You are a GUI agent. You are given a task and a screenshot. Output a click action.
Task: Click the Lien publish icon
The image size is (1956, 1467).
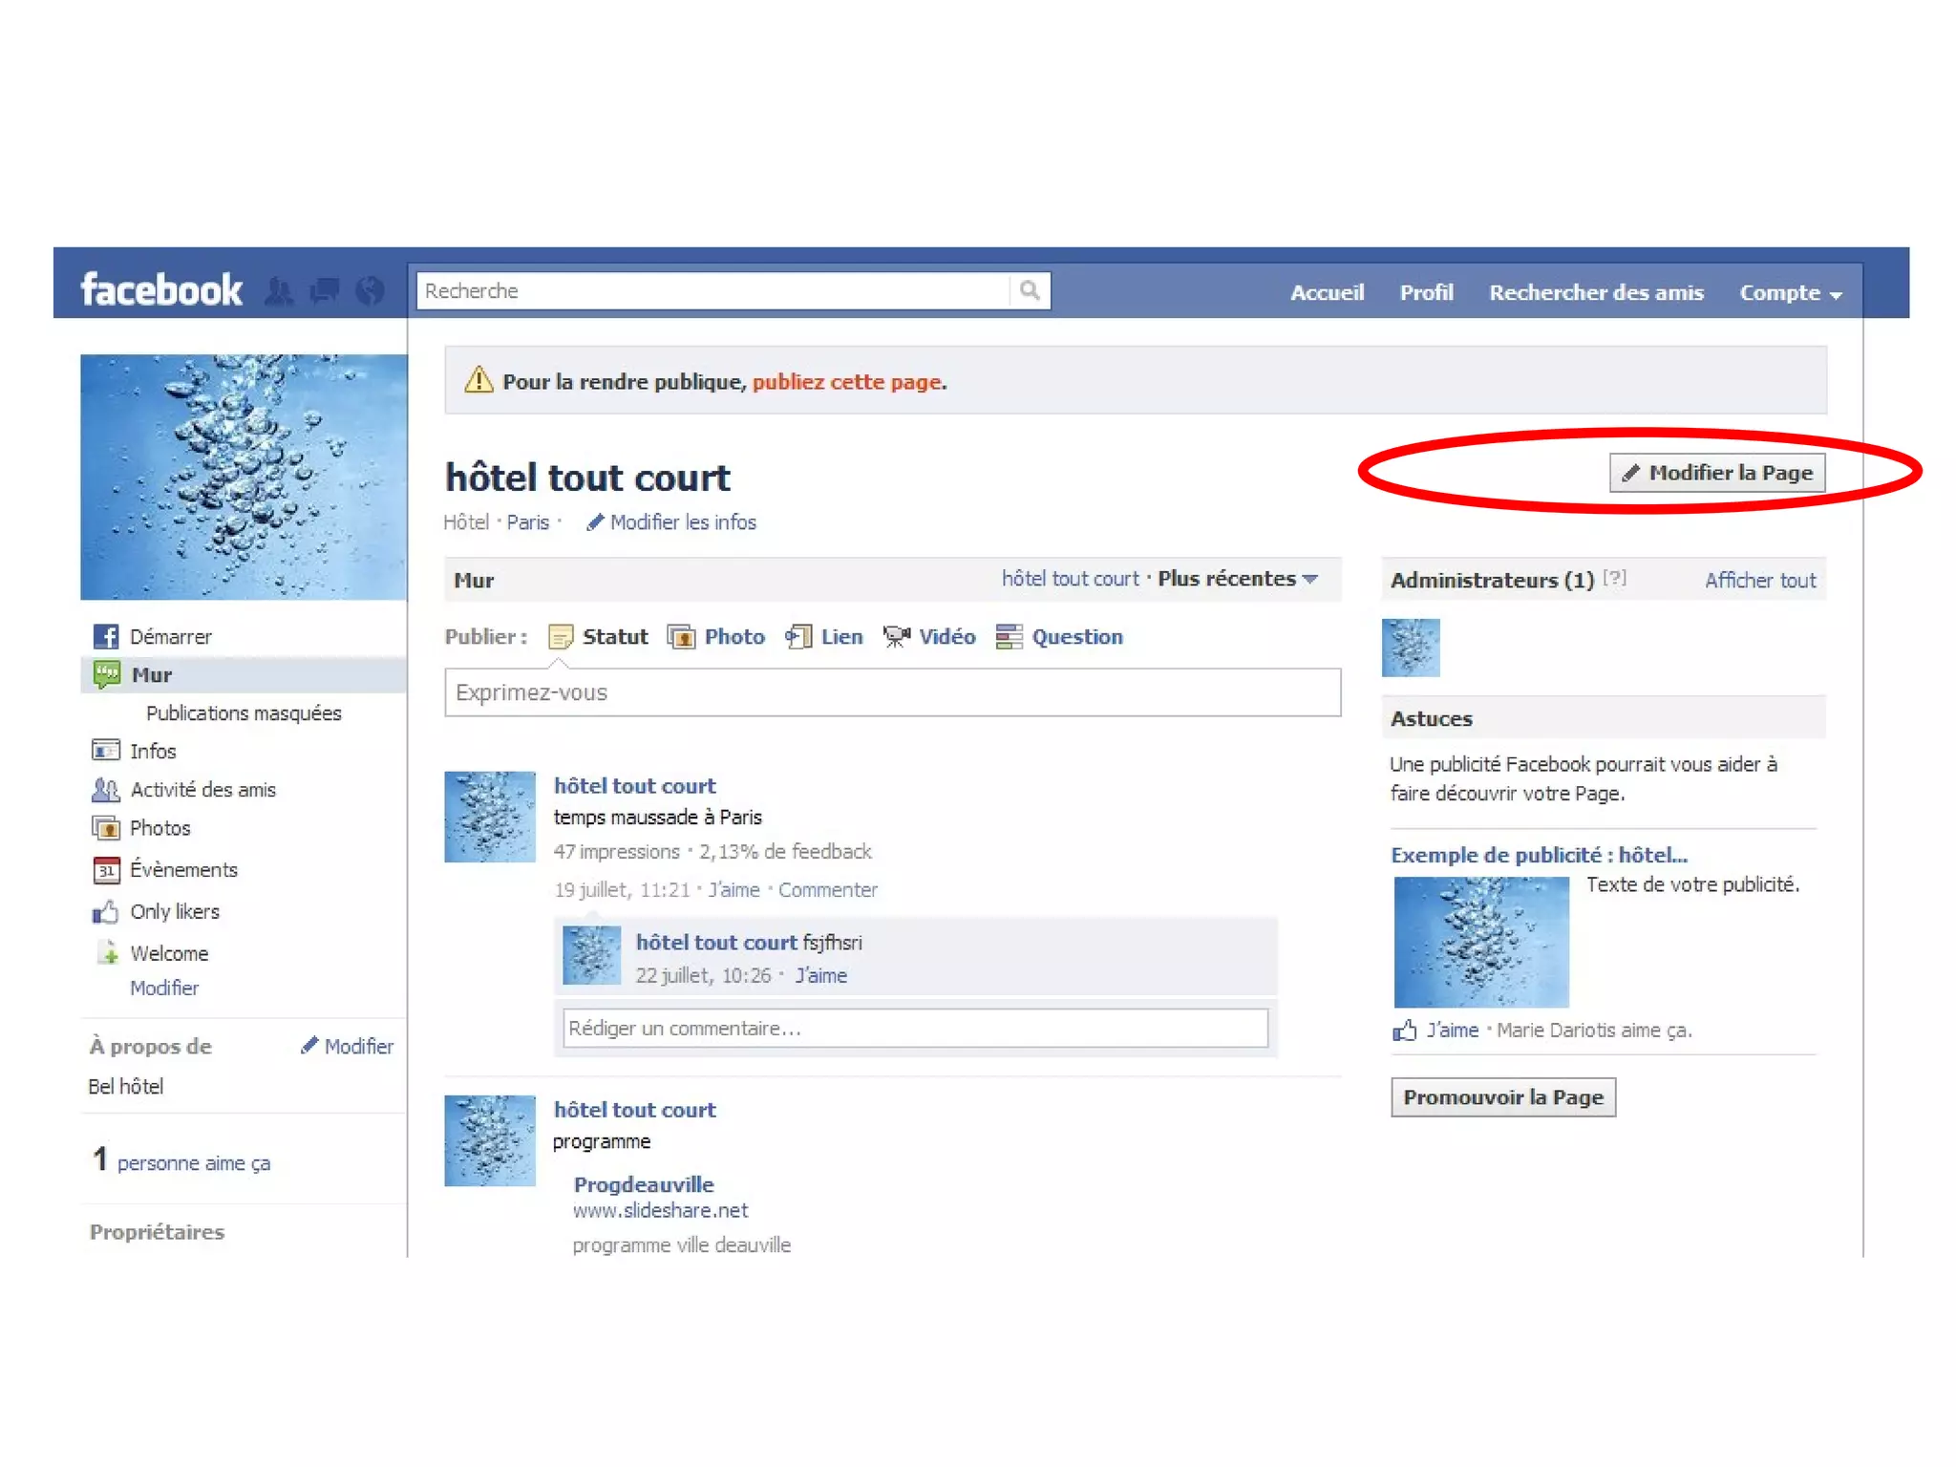798,637
